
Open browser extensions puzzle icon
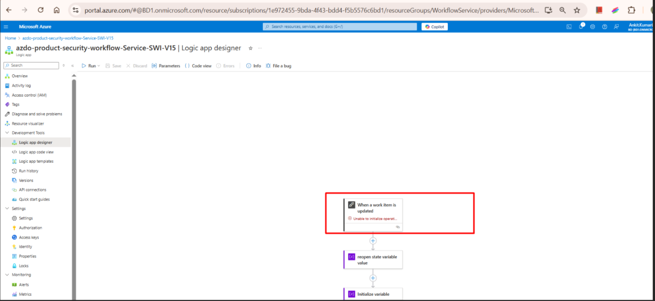(632, 10)
